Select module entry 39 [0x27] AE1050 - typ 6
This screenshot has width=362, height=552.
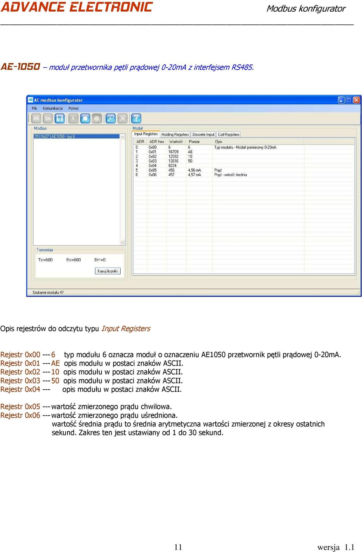point(77,136)
